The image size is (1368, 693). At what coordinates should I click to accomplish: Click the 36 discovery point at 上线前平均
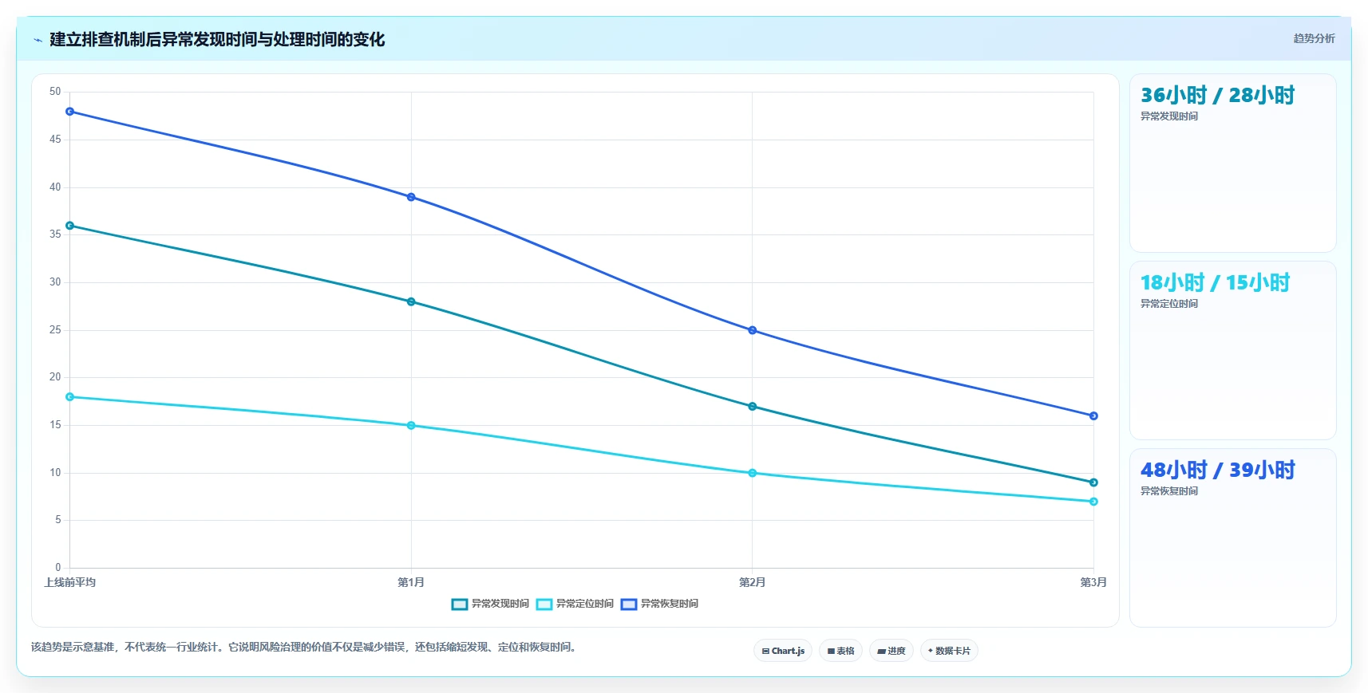[x=70, y=226]
